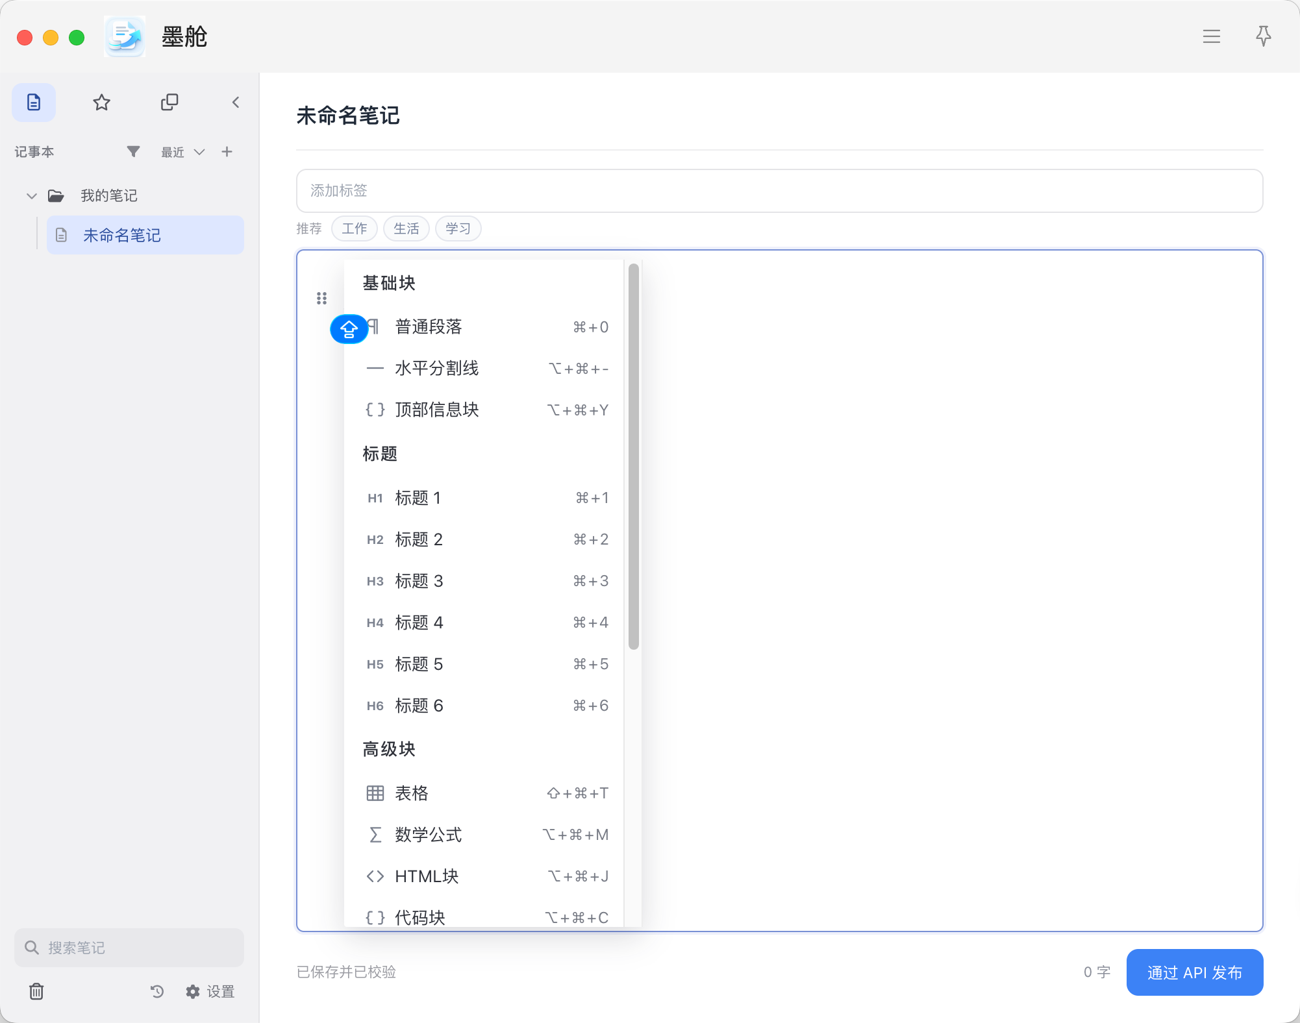Choose 标题 6 heading
The width and height of the screenshot is (1300, 1023).
(485, 706)
